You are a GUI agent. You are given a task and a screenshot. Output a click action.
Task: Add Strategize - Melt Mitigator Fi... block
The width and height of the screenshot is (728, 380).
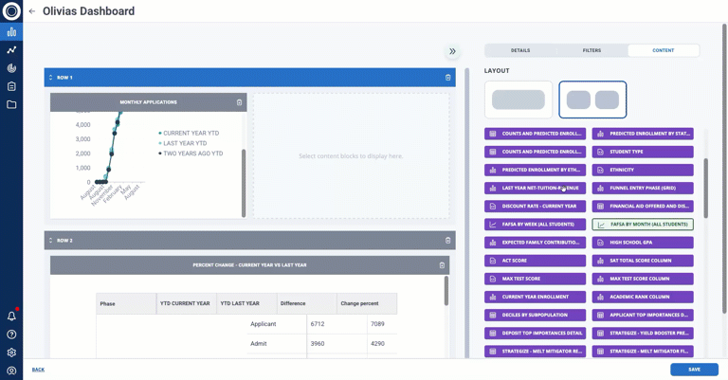click(x=643, y=351)
